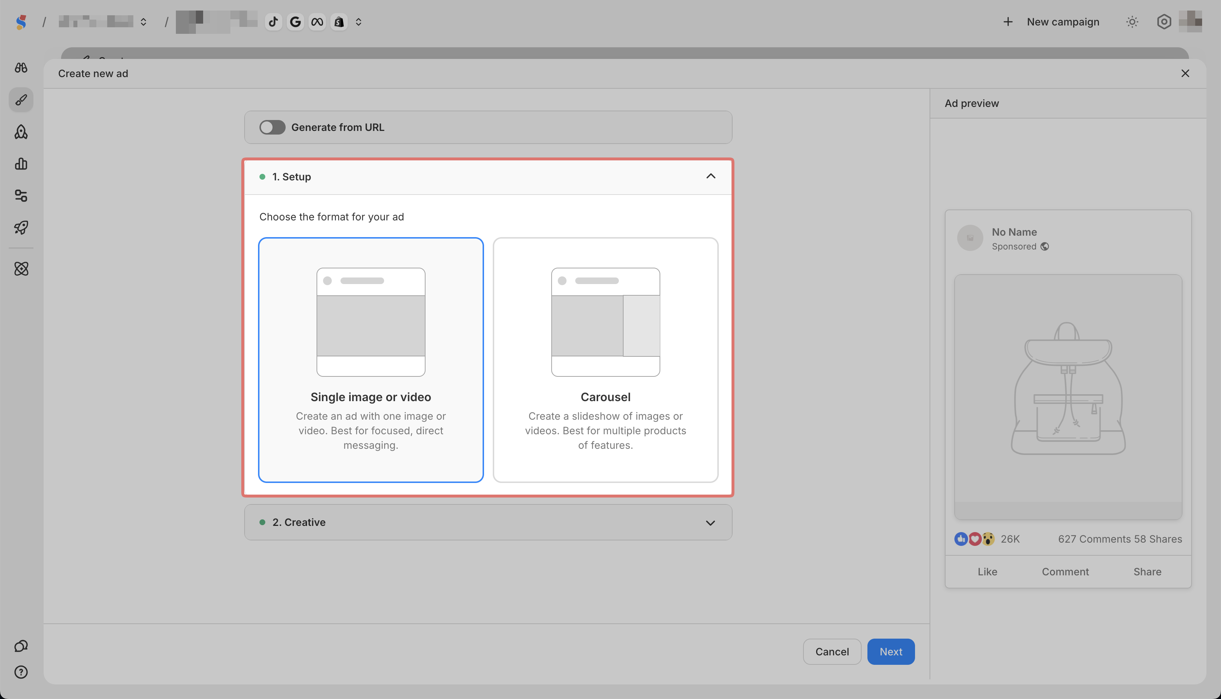This screenshot has width=1221, height=699.
Task: Choose the Carousel ad format
Action: (x=605, y=360)
